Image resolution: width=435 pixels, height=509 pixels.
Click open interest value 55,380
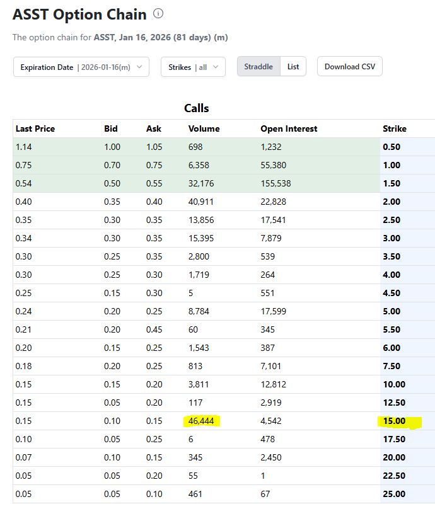[x=273, y=165]
